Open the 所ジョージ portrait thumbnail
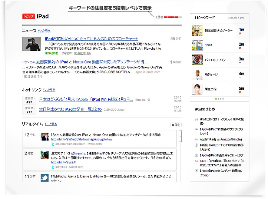 pos(197,74)
